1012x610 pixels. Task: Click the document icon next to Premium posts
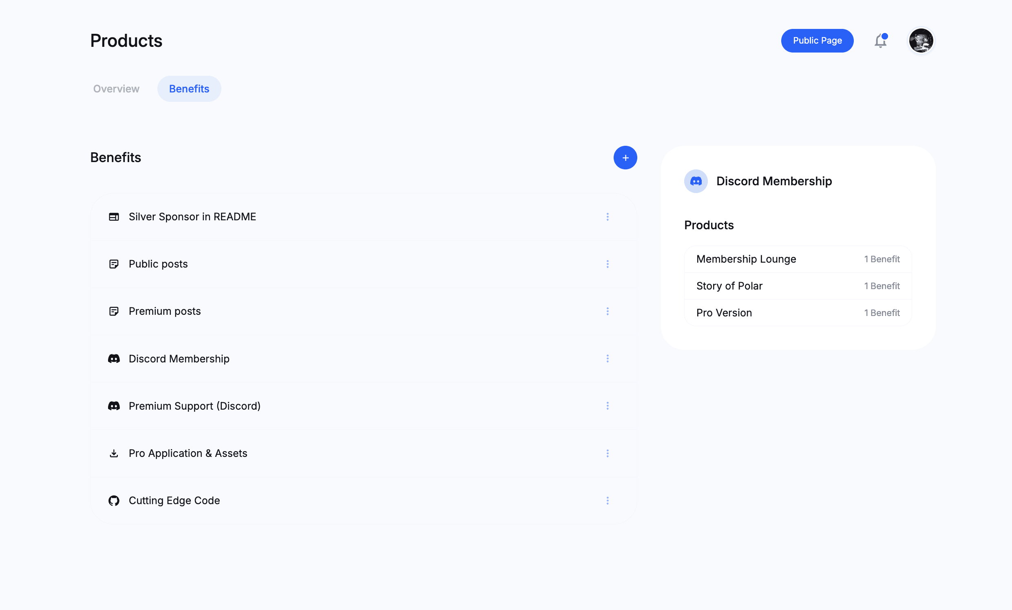(113, 310)
